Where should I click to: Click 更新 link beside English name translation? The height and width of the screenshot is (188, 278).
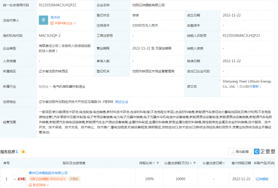[255, 86]
